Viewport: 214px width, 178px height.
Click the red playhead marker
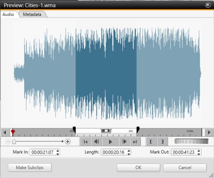pos(13,132)
